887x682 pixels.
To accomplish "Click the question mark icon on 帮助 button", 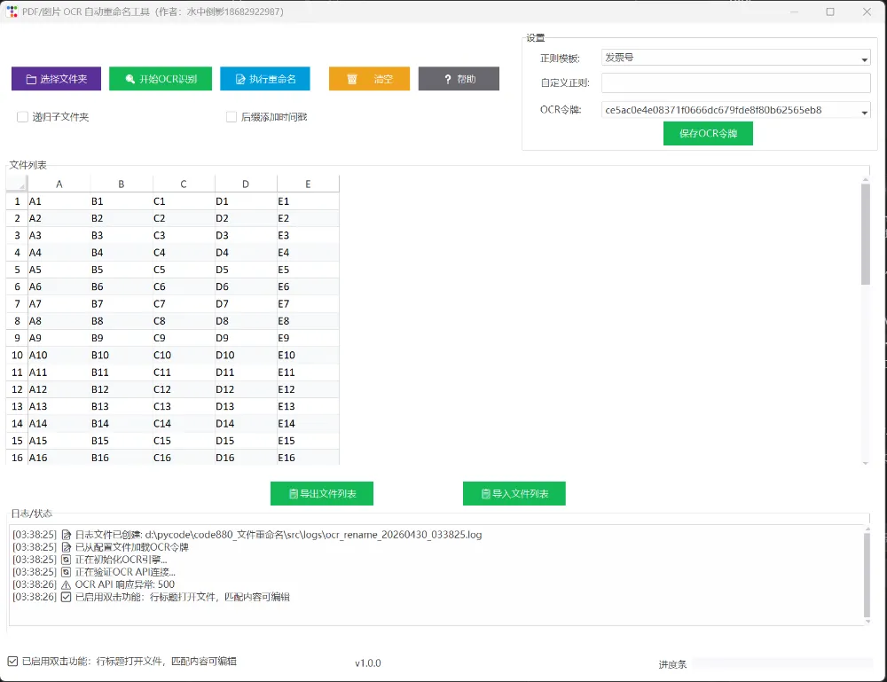I will tap(447, 79).
